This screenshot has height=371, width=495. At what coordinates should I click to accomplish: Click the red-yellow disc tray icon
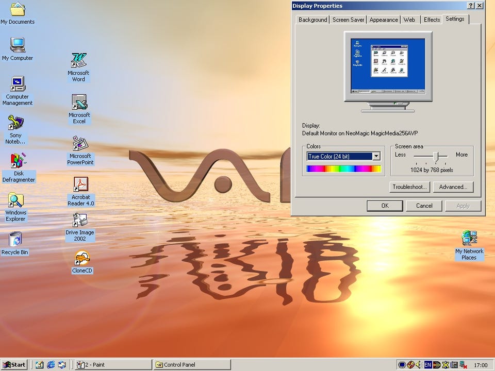(410, 365)
